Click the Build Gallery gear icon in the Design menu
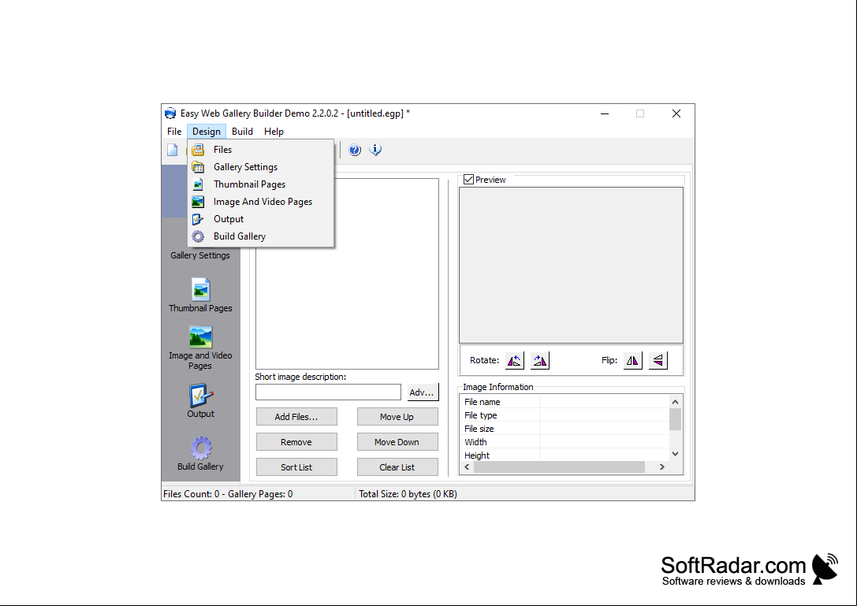Image resolution: width=857 pixels, height=606 pixels. click(198, 236)
